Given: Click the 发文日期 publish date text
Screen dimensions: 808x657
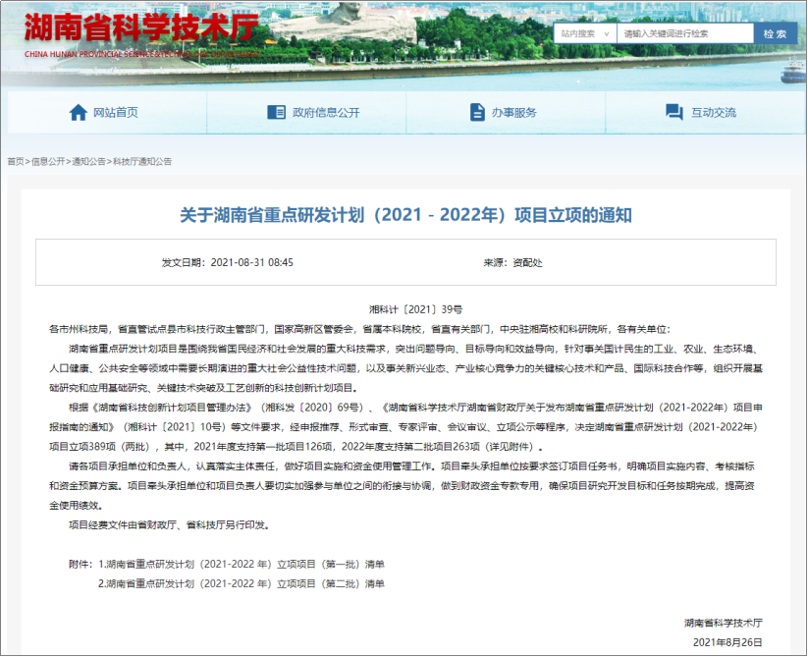Looking at the screenshot, I should pyautogui.click(x=228, y=263).
